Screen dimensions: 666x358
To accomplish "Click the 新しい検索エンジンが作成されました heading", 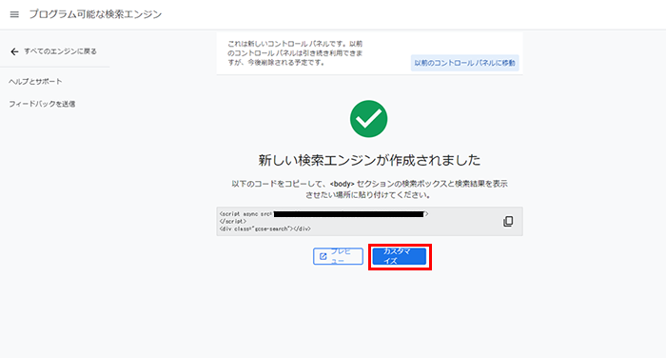I will [369, 160].
